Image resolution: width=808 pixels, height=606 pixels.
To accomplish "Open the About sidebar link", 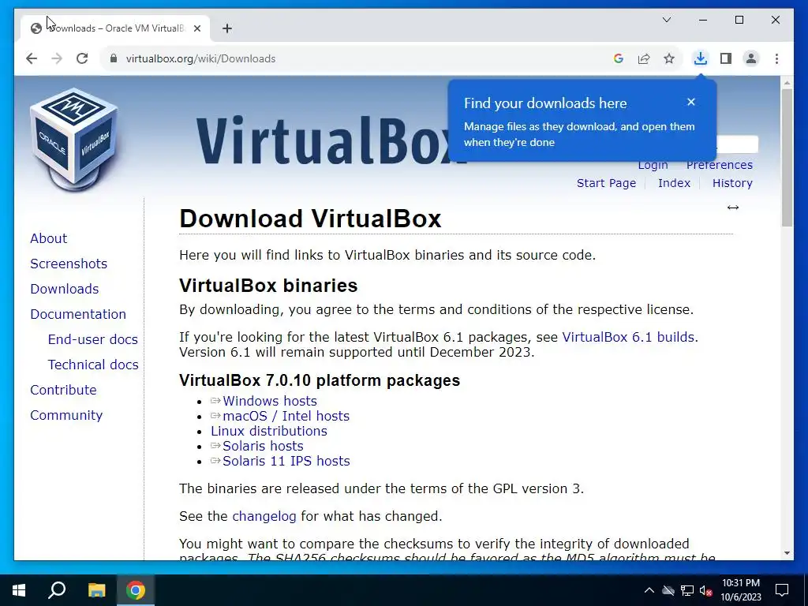I will pyautogui.click(x=48, y=238).
